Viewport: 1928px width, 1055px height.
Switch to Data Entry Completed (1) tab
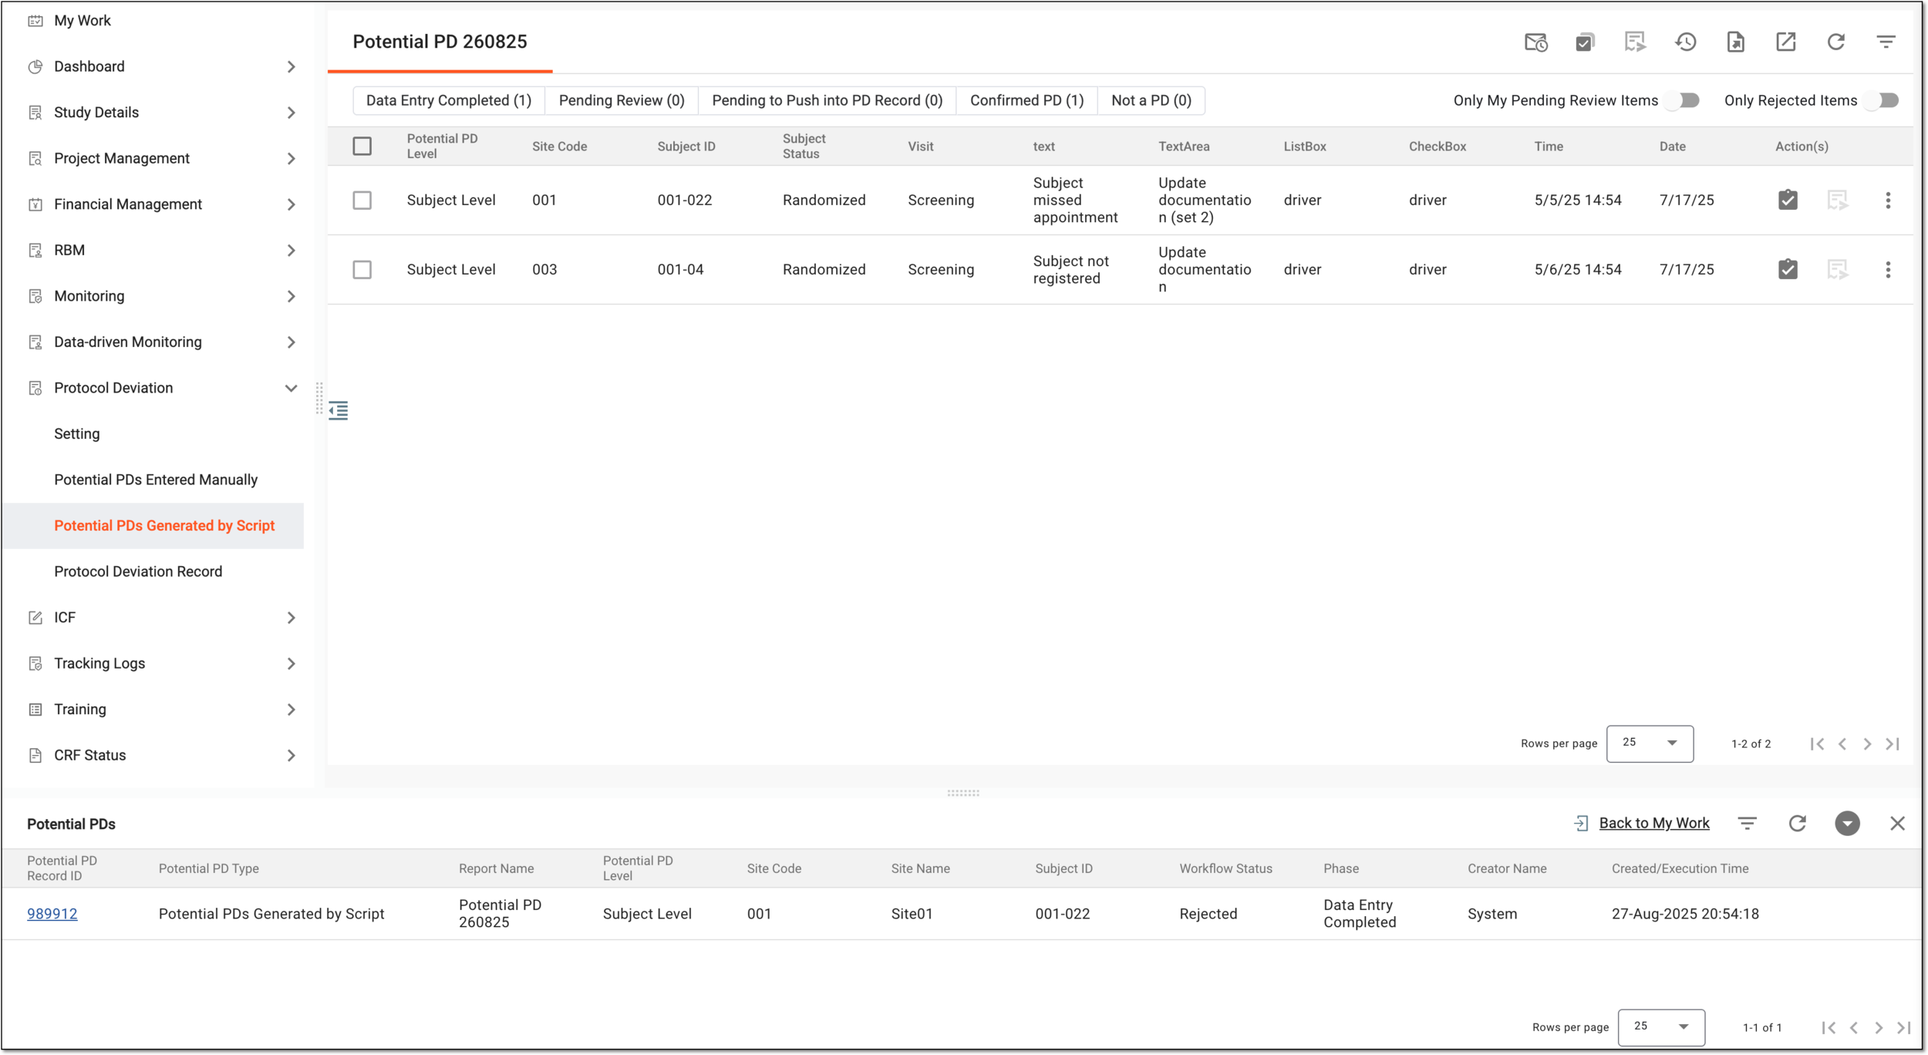(449, 101)
